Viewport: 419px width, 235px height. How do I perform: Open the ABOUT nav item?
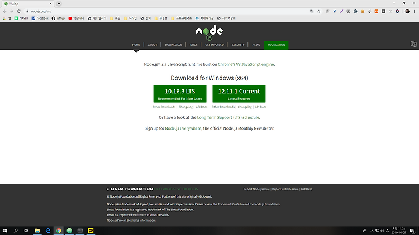tap(153, 45)
